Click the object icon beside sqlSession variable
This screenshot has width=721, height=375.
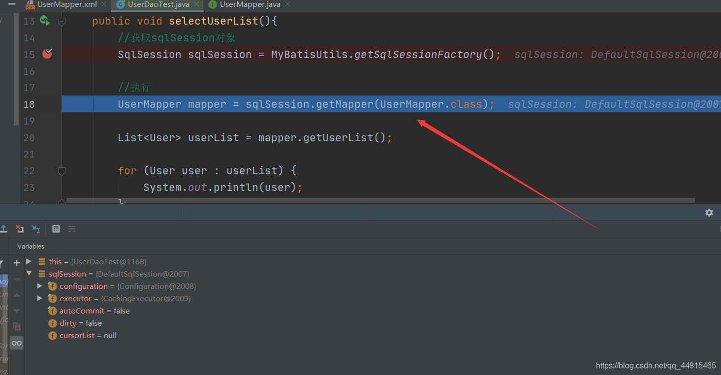(x=42, y=274)
